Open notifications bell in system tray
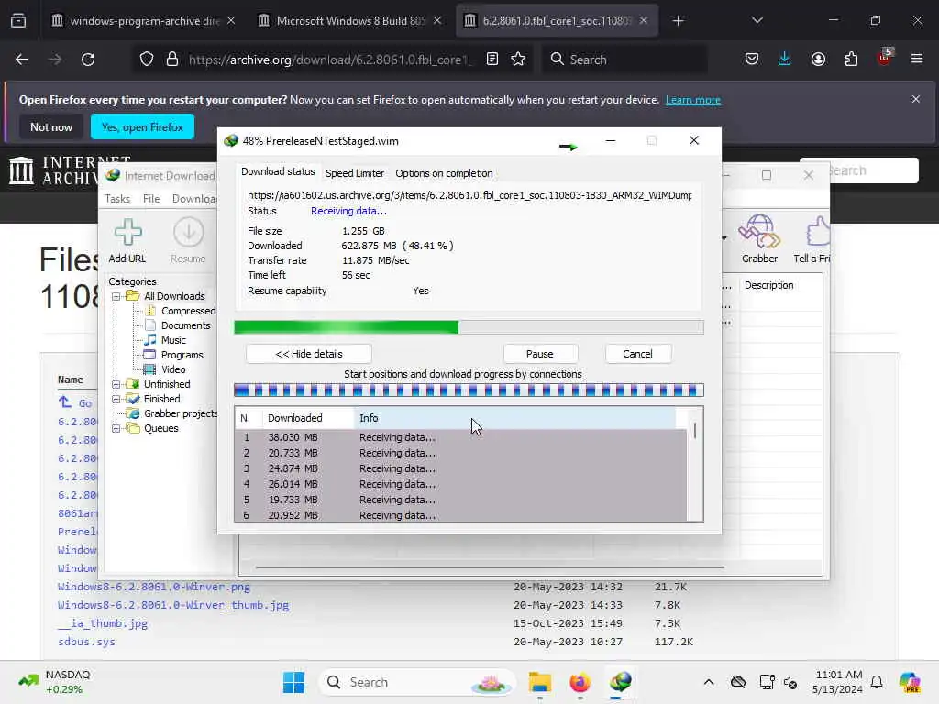Screen dimensions: 939x704 pyautogui.click(x=877, y=682)
